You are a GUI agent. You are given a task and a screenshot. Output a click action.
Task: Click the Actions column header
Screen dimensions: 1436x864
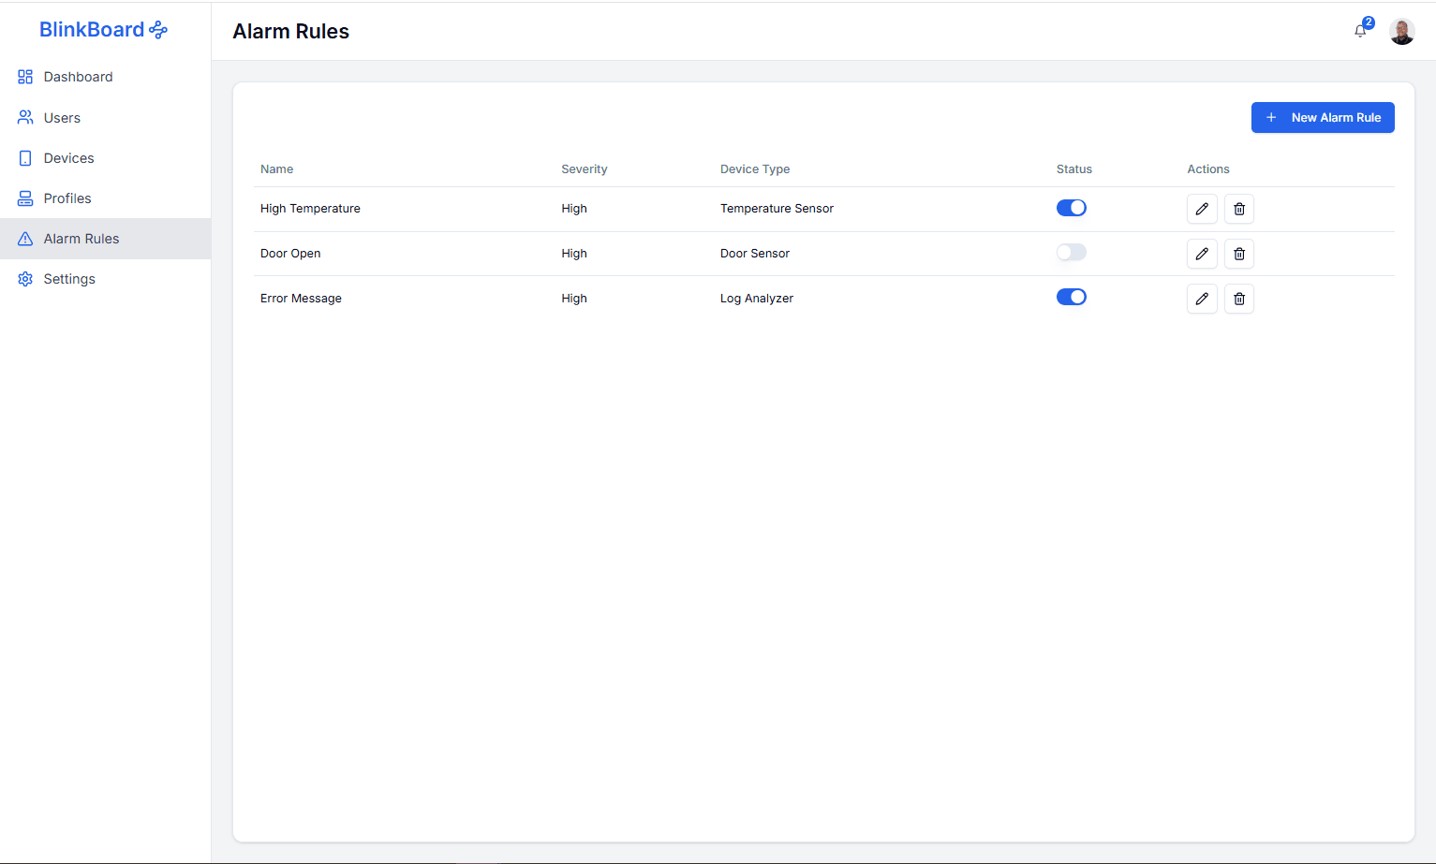tap(1208, 169)
